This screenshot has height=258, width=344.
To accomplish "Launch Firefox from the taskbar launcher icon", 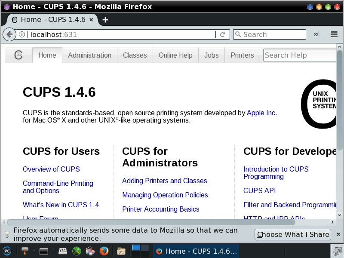I will pyautogui.click(x=104, y=251).
